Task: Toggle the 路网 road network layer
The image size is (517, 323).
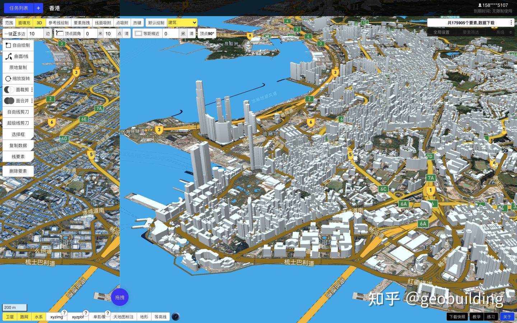Action: [x=24, y=317]
